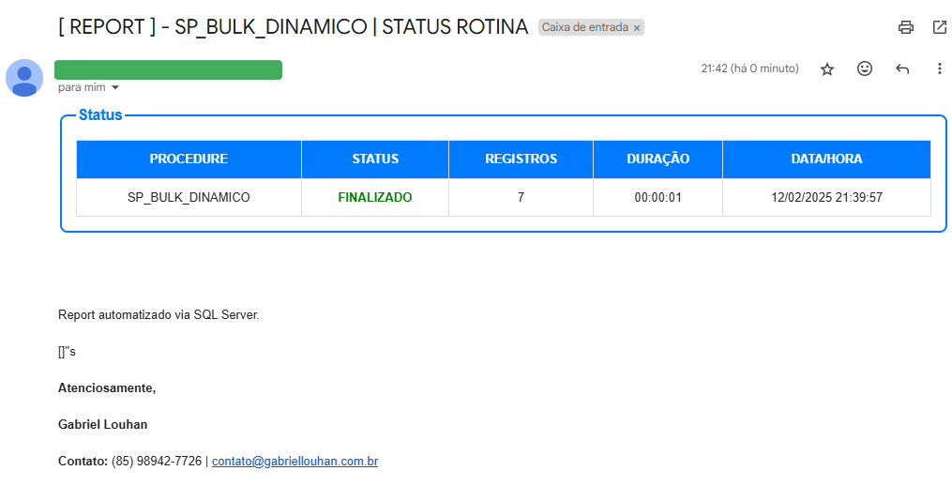Click the PROCEDURE column header

(x=189, y=159)
